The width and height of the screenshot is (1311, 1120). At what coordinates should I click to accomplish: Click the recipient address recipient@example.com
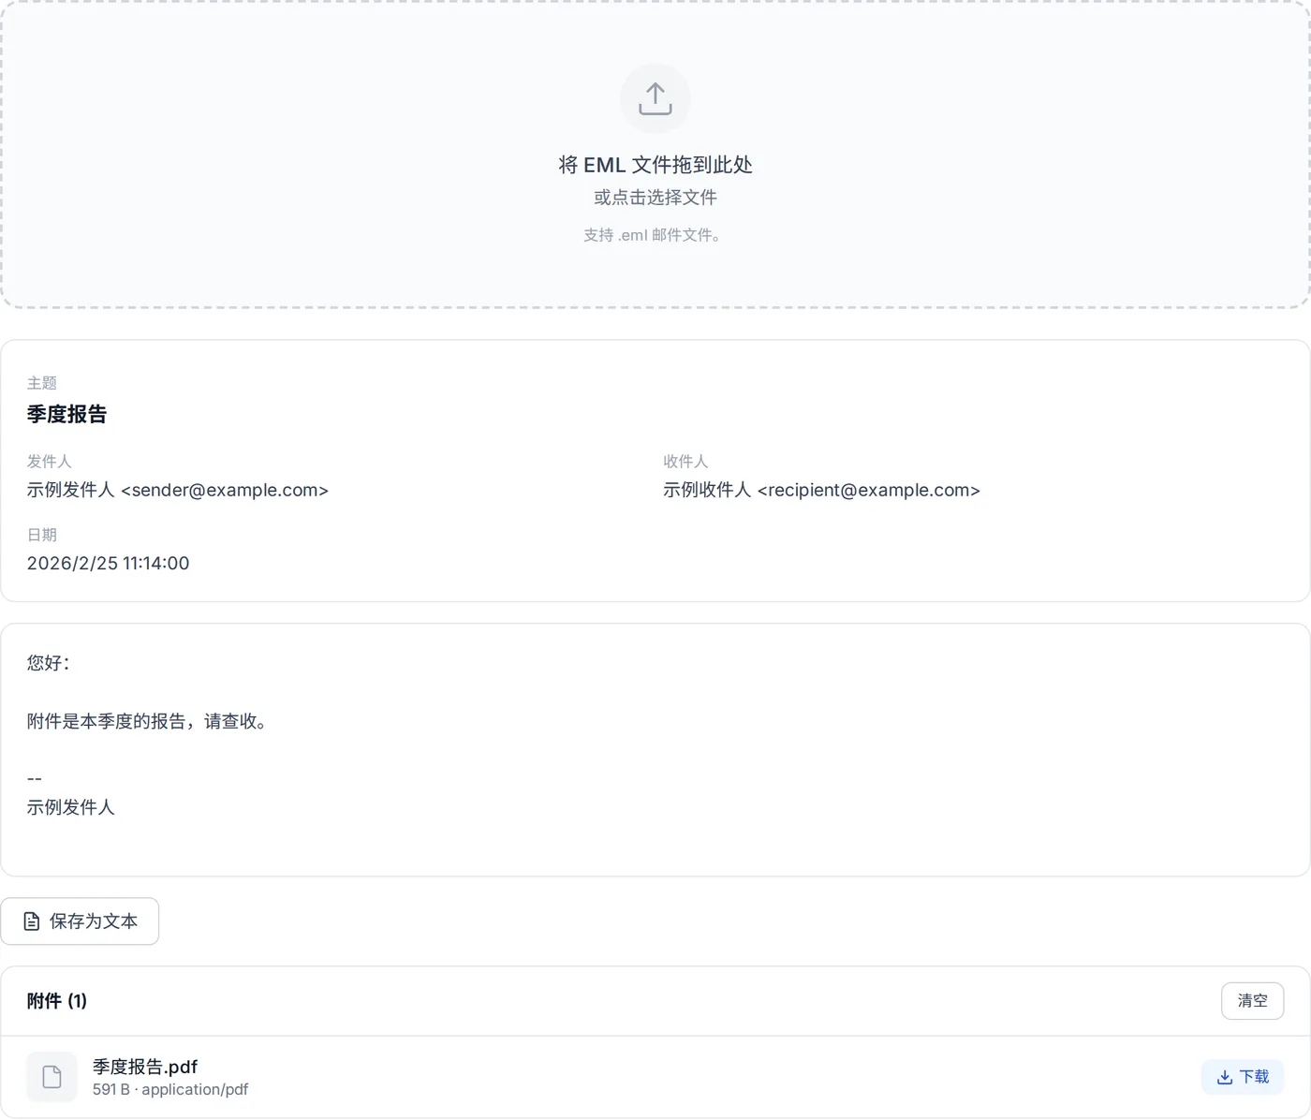pos(868,490)
